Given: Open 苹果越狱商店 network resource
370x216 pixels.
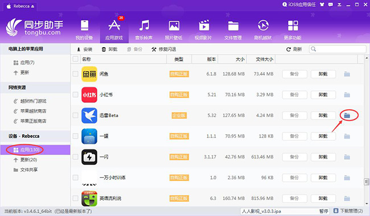Looking at the screenshot, I should 30,111.
